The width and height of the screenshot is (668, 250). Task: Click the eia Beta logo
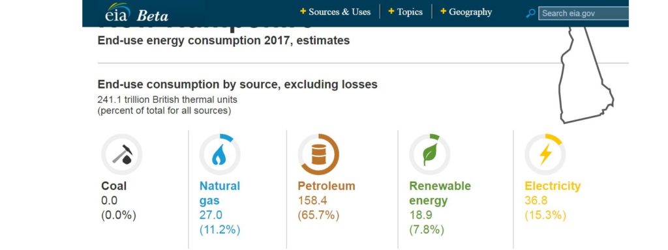tap(136, 13)
